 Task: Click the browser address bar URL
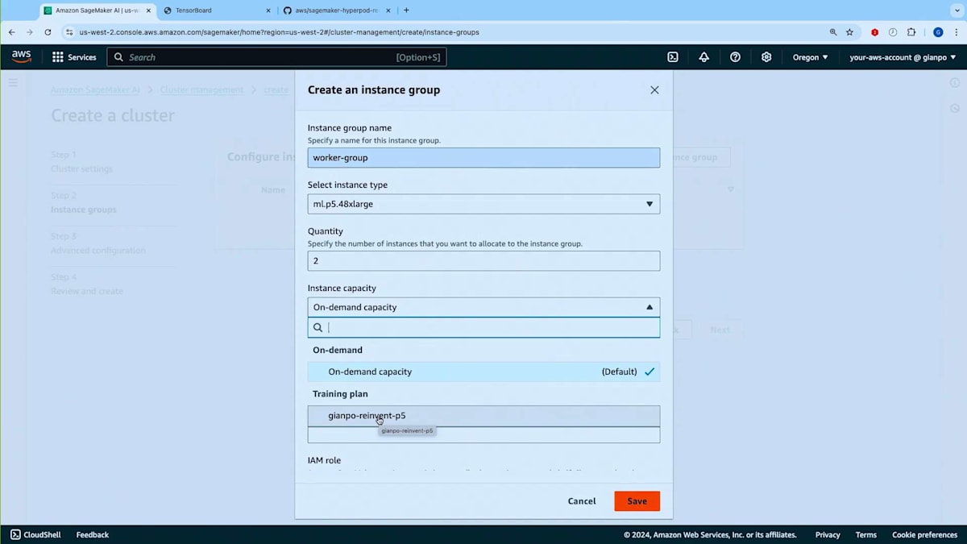[x=279, y=32]
